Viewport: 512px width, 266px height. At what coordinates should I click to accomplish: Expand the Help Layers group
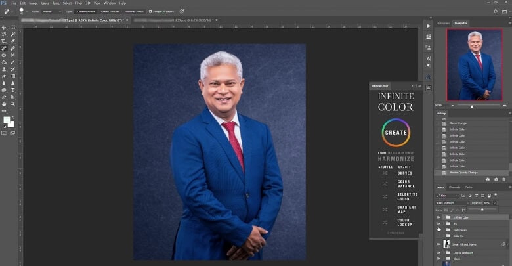(x=444, y=230)
